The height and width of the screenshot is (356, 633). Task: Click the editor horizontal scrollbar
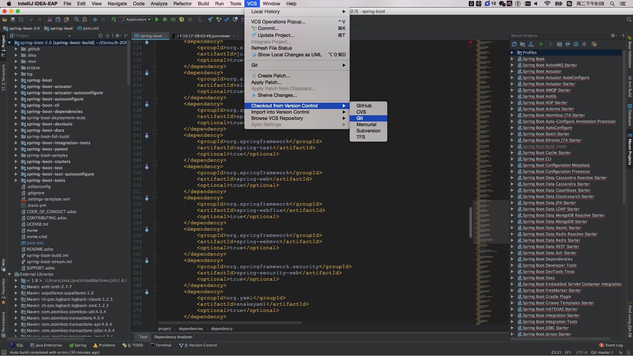[x=230, y=323]
